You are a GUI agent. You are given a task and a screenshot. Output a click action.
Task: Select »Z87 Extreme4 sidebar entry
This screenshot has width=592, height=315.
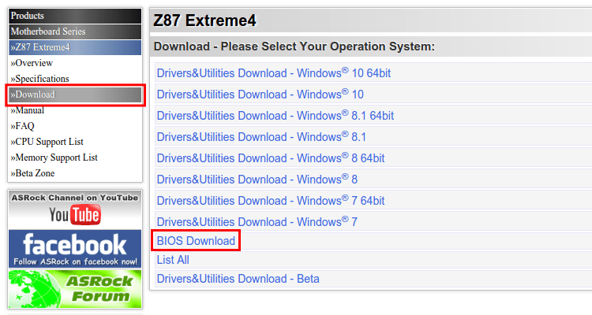(75, 47)
